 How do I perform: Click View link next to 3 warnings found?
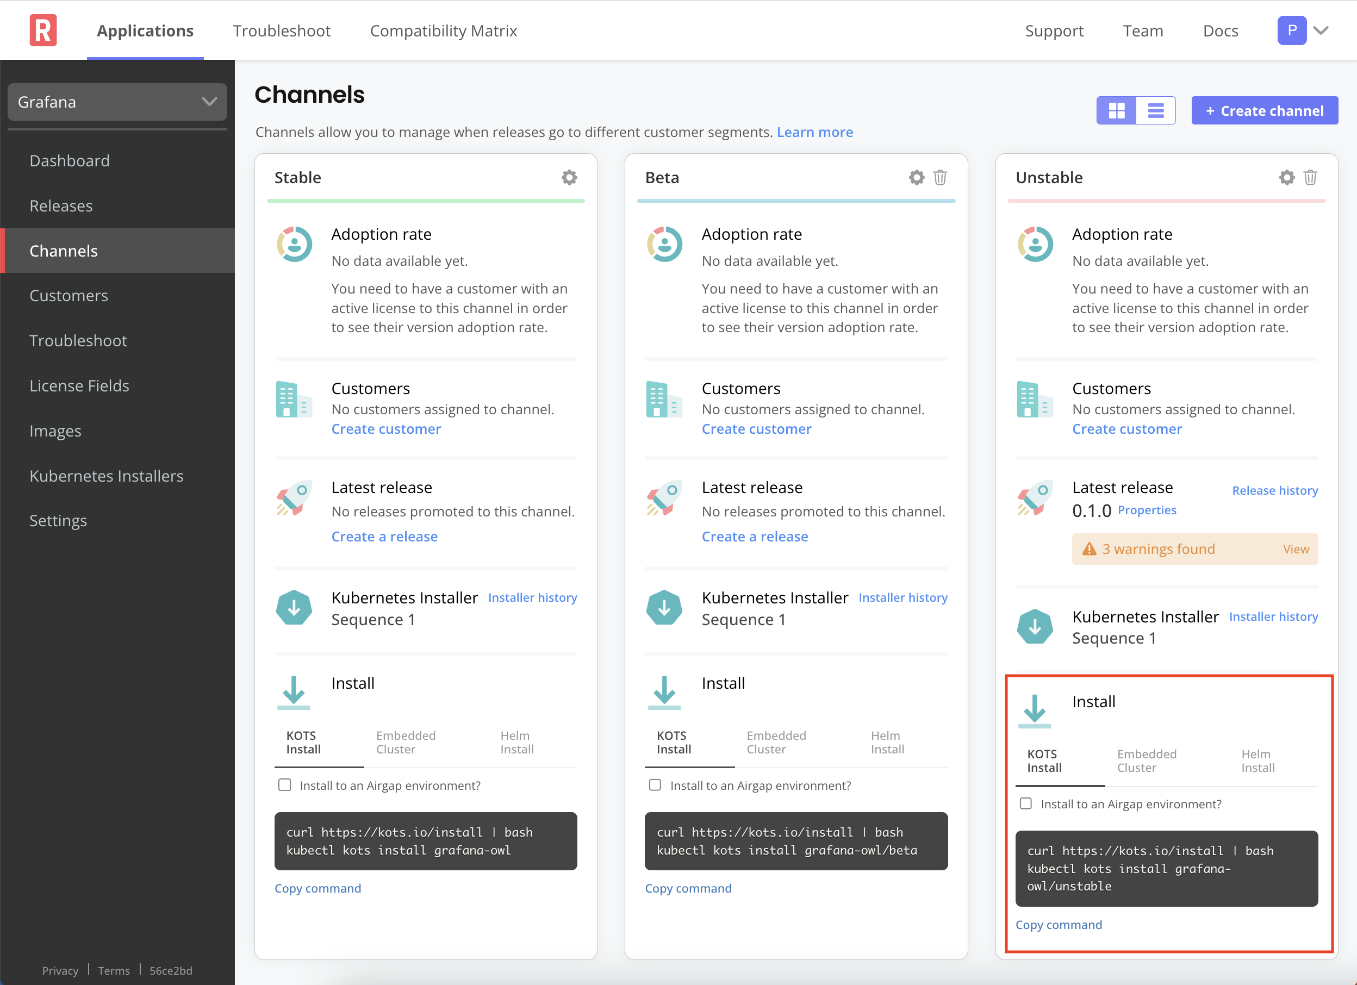click(x=1297, y=549)
